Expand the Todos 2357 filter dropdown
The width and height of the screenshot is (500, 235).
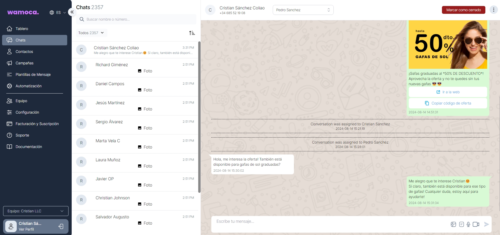pyautogui.click(x=91, y=33)
